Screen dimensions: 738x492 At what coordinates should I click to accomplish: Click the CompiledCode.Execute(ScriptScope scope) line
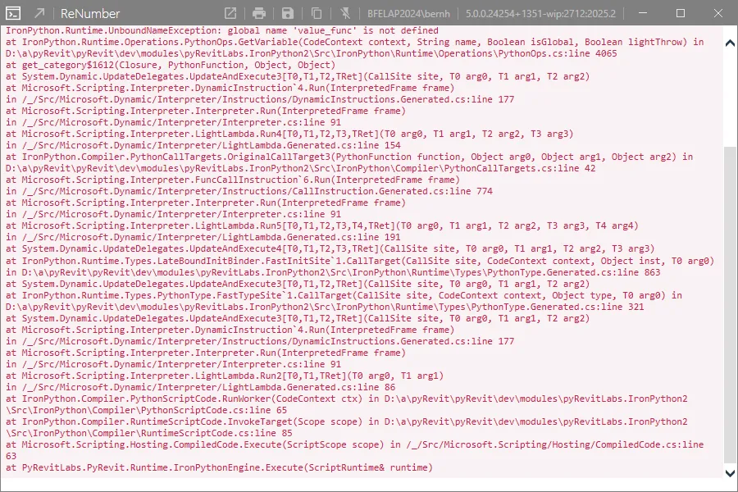354,445
